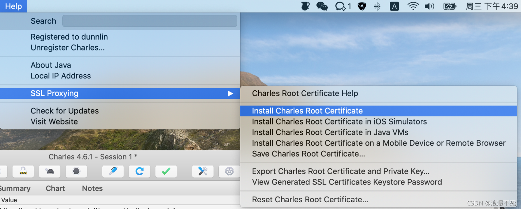Click the Charles jug icon in menu bar
The height and width of the screenshot is (209, 521).
point(305,6)
